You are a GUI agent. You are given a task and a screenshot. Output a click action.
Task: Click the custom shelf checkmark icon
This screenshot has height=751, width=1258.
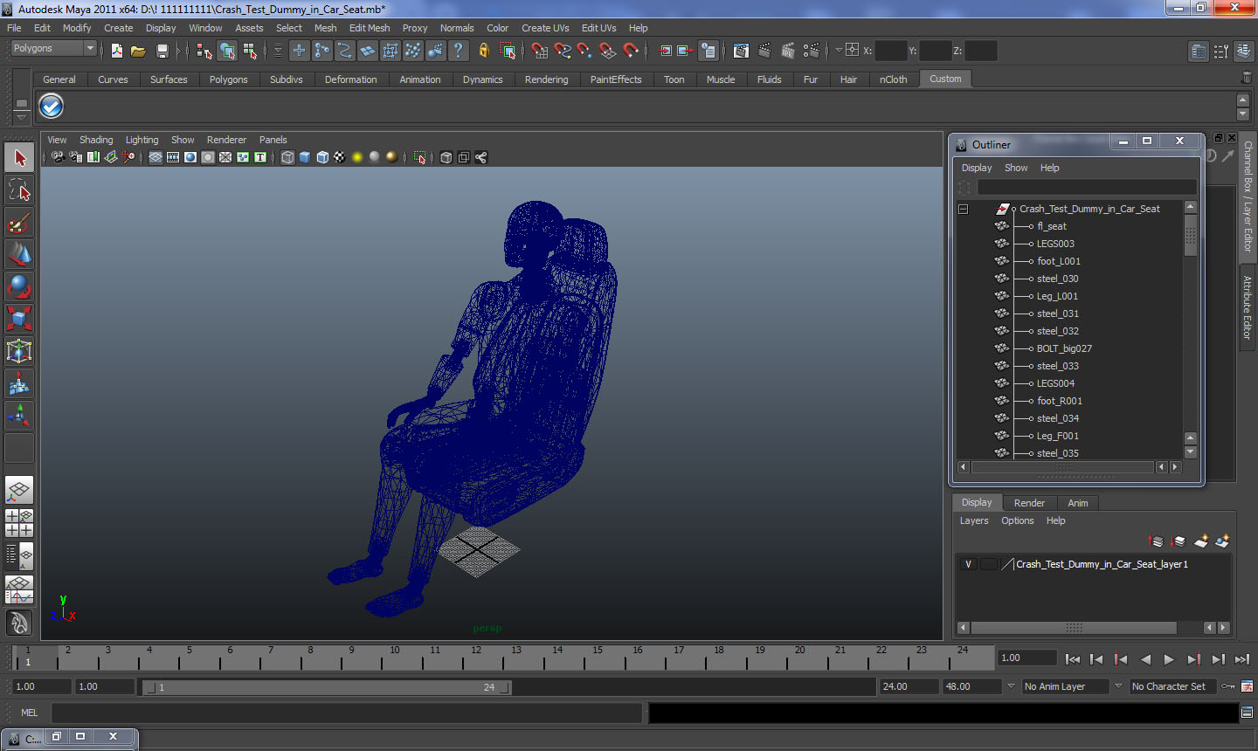(x=52, y=107)
